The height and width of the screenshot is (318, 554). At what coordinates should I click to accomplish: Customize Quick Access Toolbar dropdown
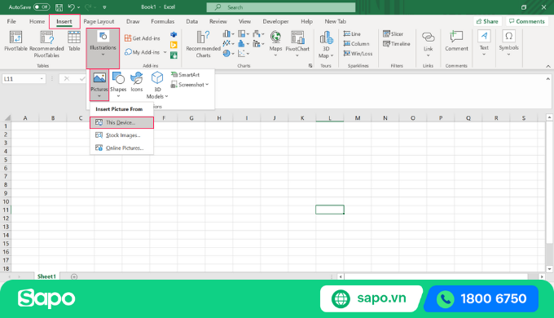click(x=104, y=7)
